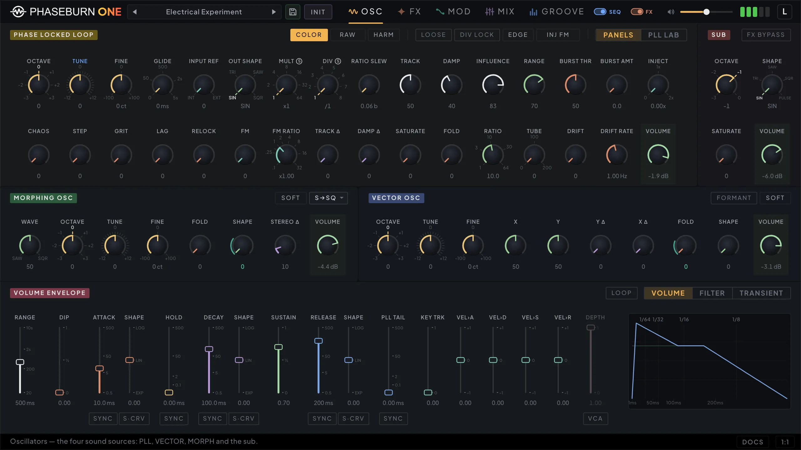Click the DIV sync S icon
The height and width of the screenshot is (450, 801).
click(338, 61)
